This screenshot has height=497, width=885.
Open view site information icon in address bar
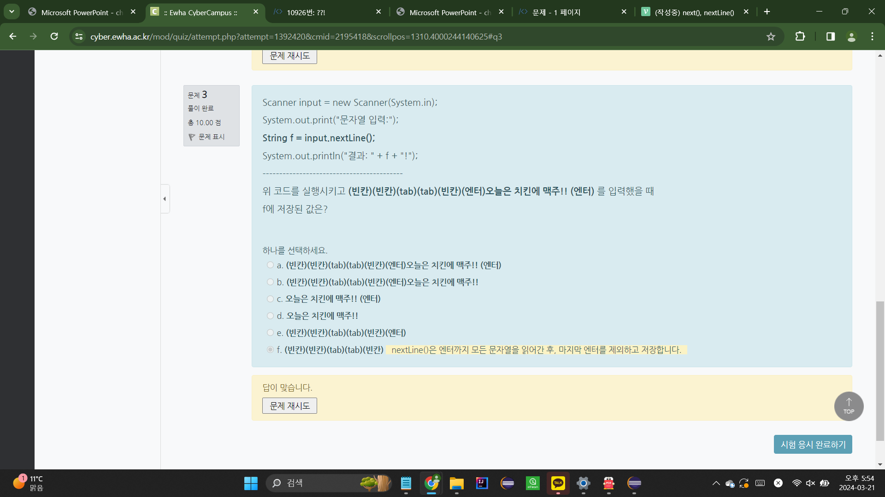(x=79, y=36)
